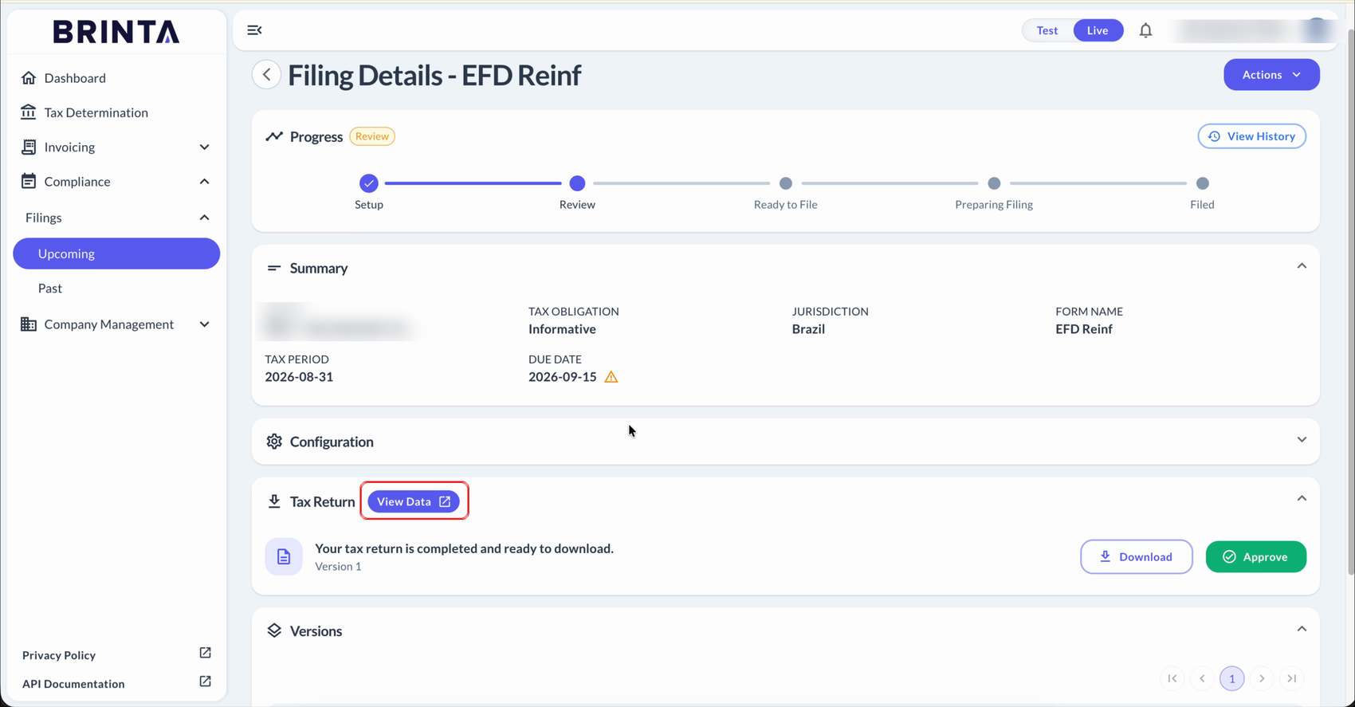Switch environment to Test mode
This screenshot has height=707, width=1355.
[1047, 30]
